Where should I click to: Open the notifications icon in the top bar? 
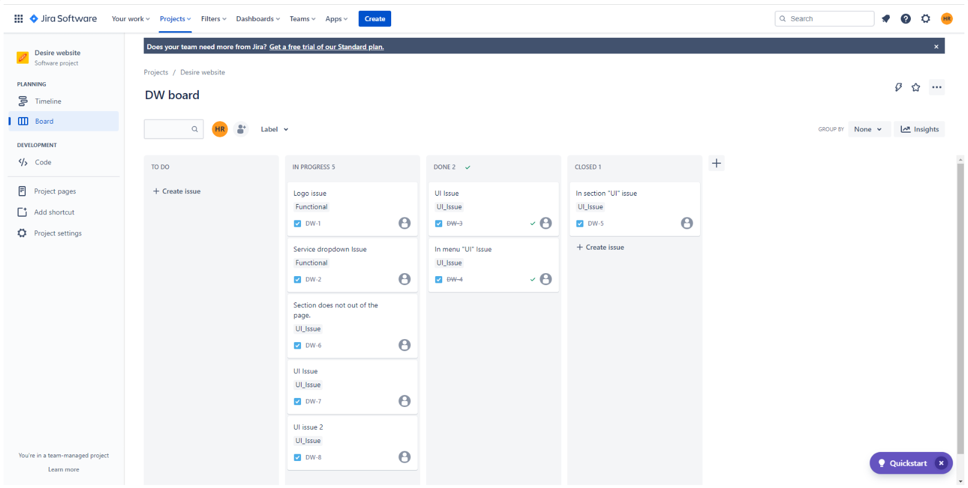click(x=886, y=19)
